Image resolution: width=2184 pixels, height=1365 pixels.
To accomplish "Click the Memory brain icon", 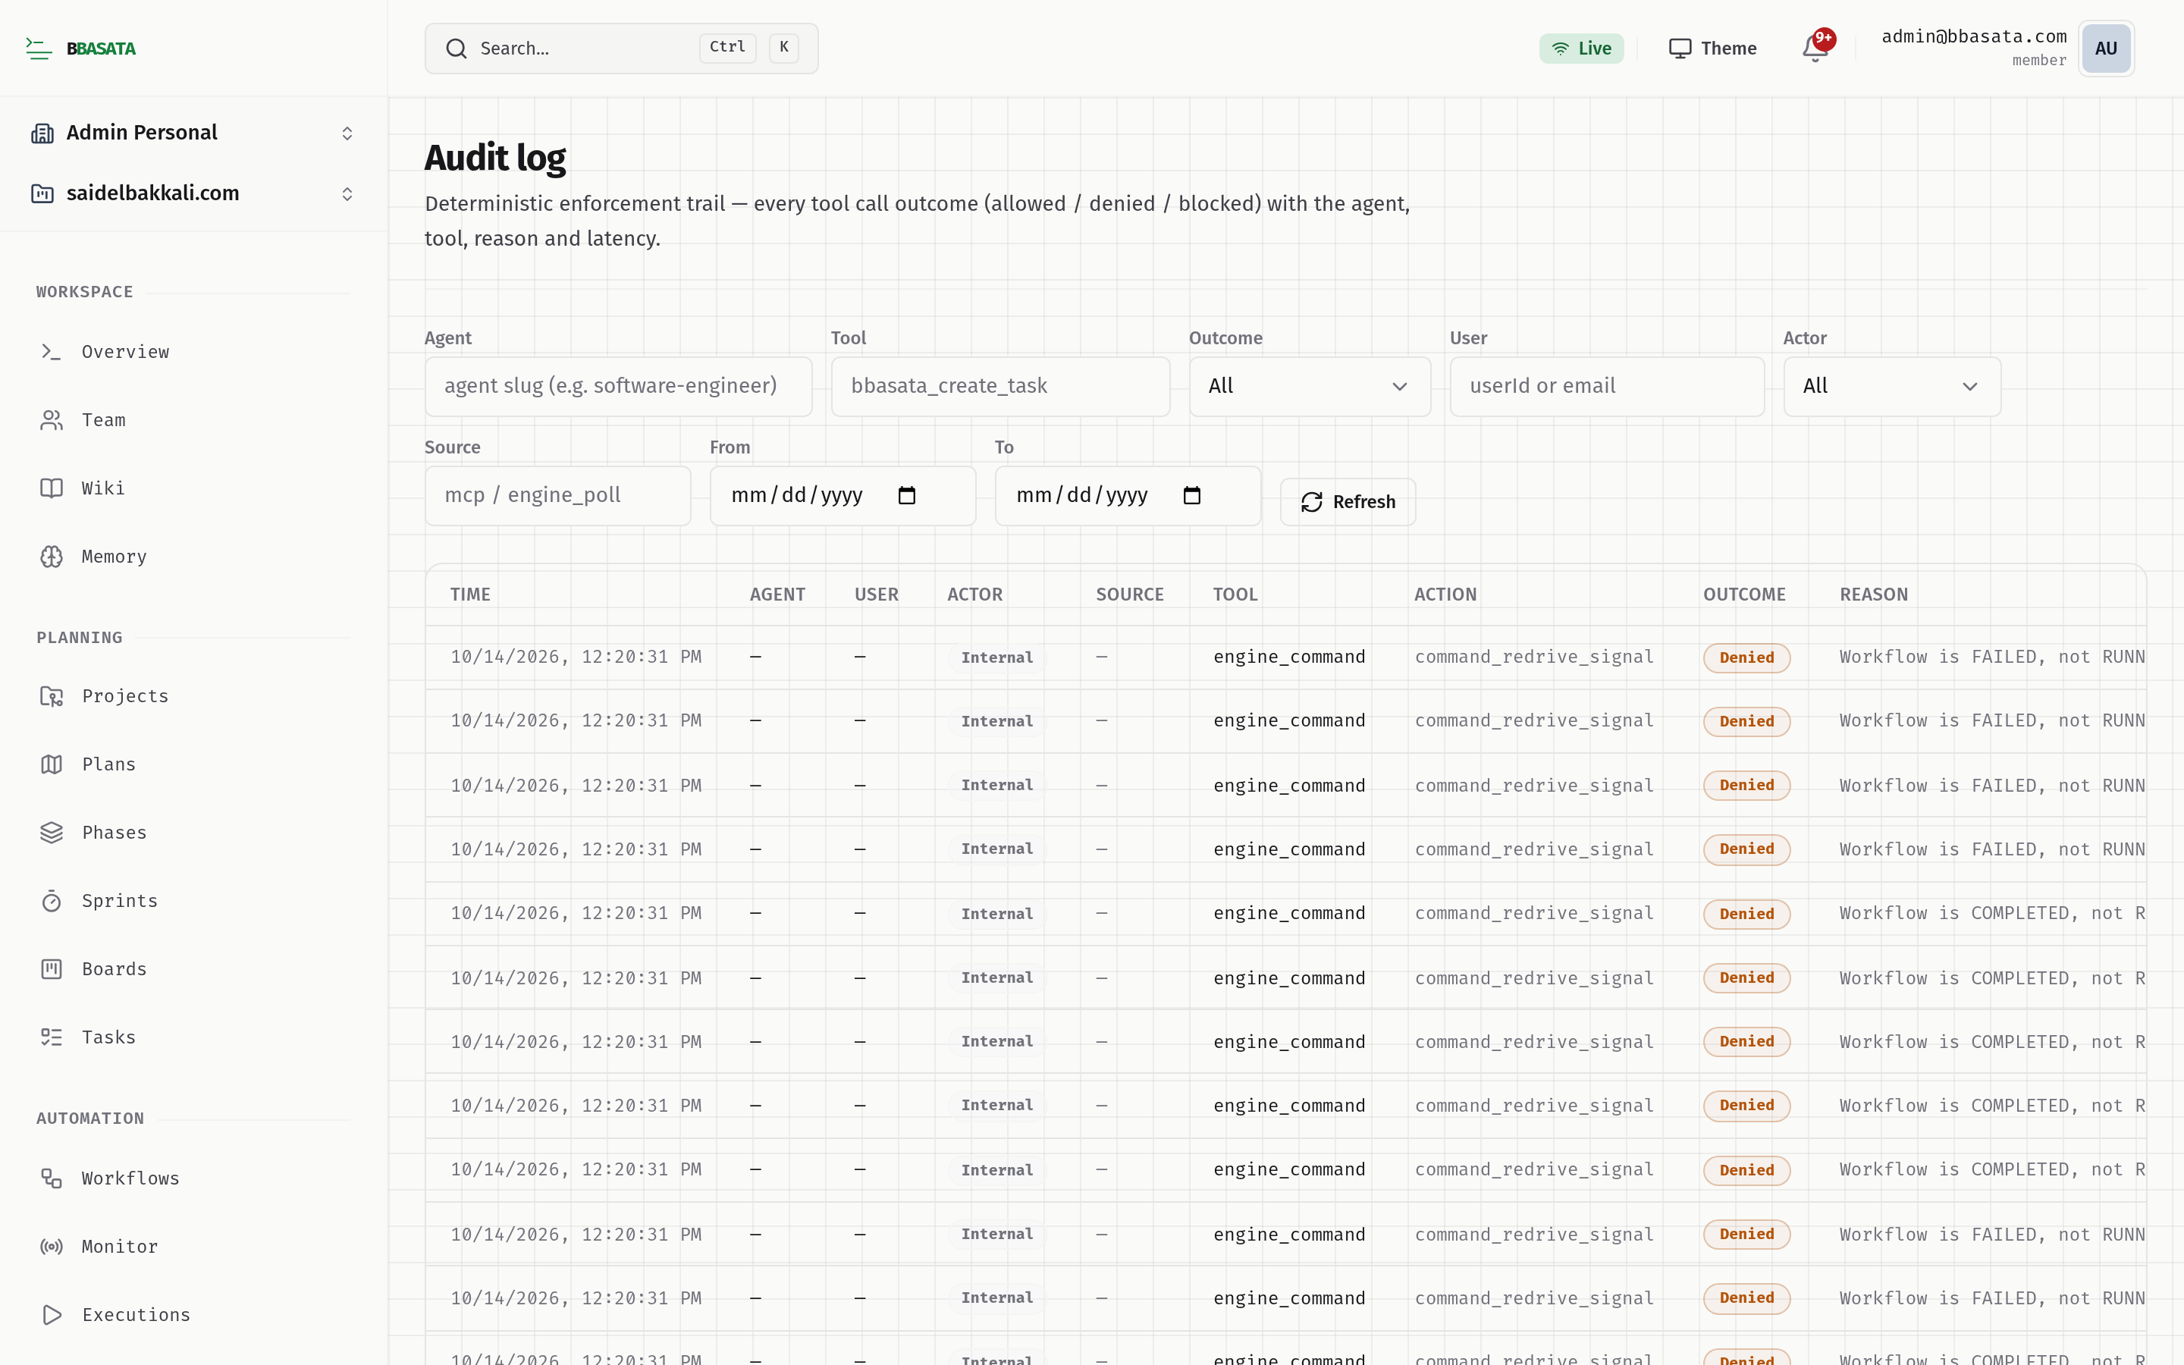I will click(52, 557).
